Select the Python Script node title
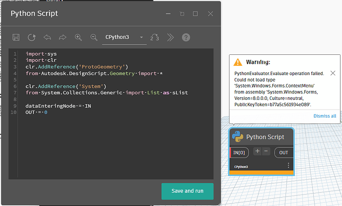The width and height of the screenshot is (342, 206). click(x=265, y=137)
